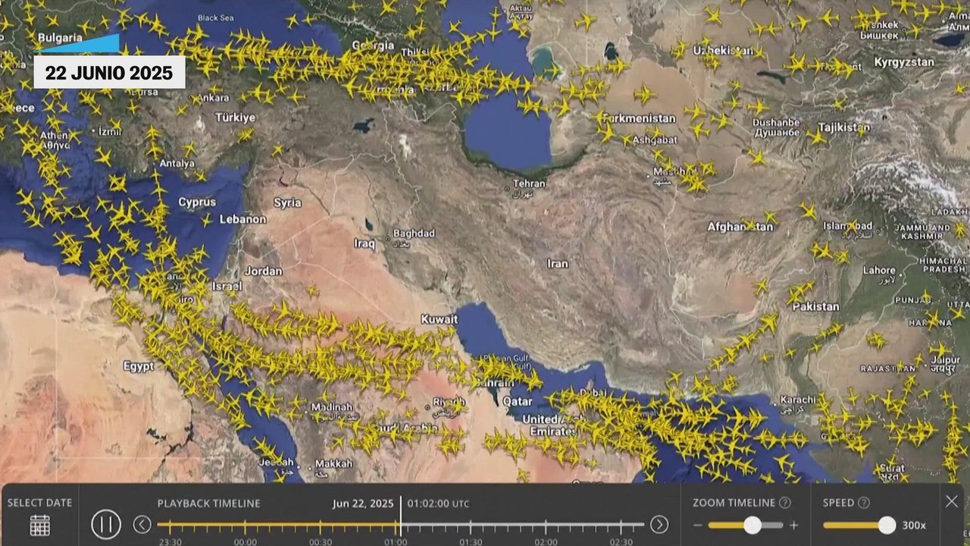Click the Türkiye country label
Image resolution: width=970 pixels, height=546 pixels.
pos(236,118)
